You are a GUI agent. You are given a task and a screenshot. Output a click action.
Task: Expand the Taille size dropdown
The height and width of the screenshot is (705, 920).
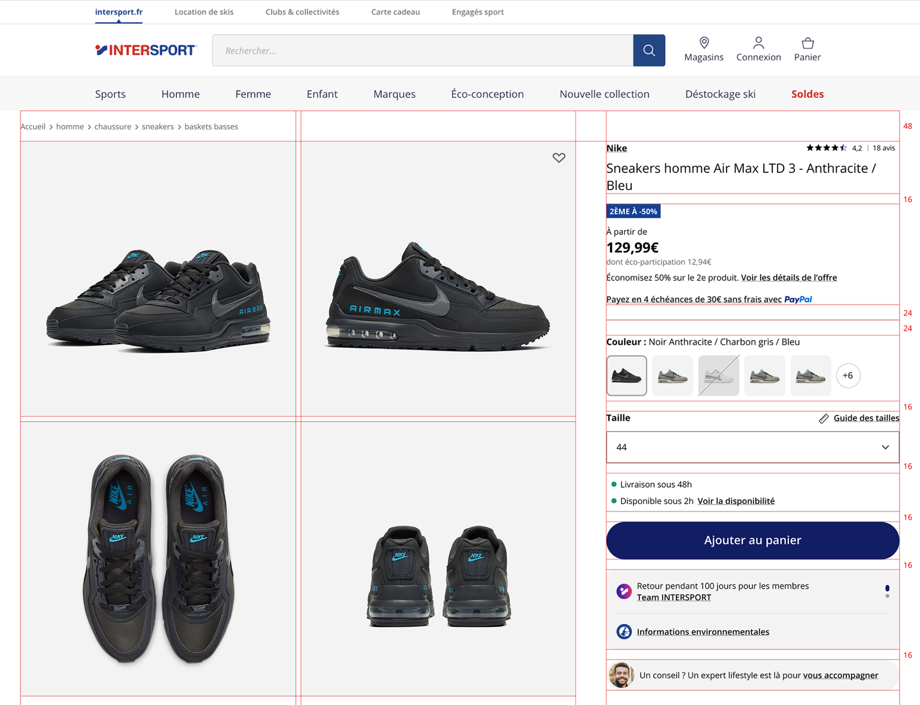coord(753,447)
